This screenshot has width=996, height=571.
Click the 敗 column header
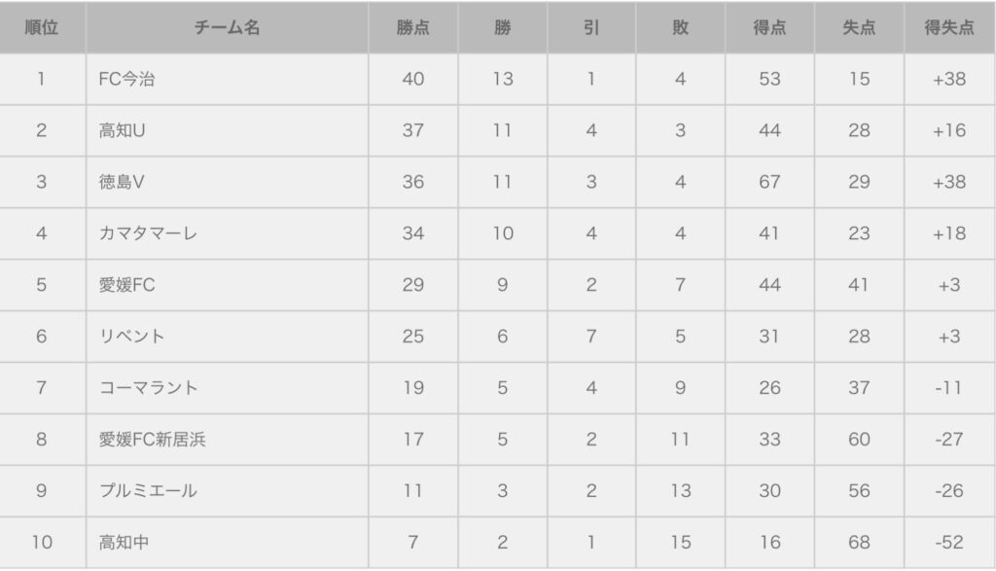[680, 27]
